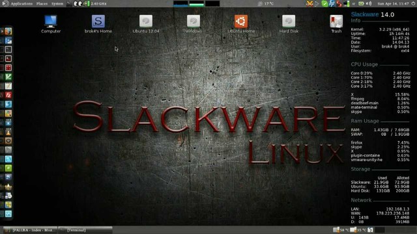This screenshot has width=417, height=234.
Task: Click the 'WAN:' IP address row
Action: point(380,213)
